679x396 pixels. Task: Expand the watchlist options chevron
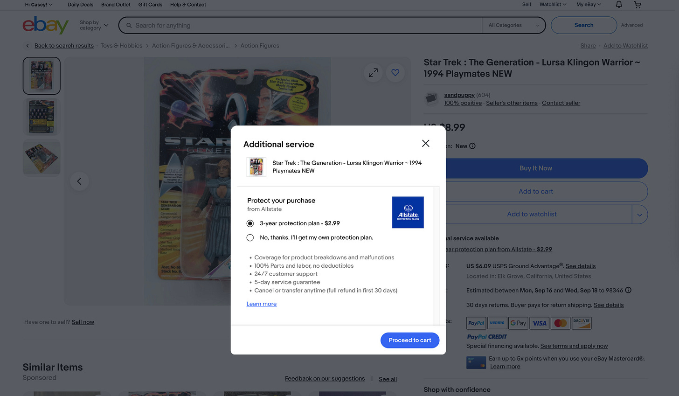(x=640, y=215)
